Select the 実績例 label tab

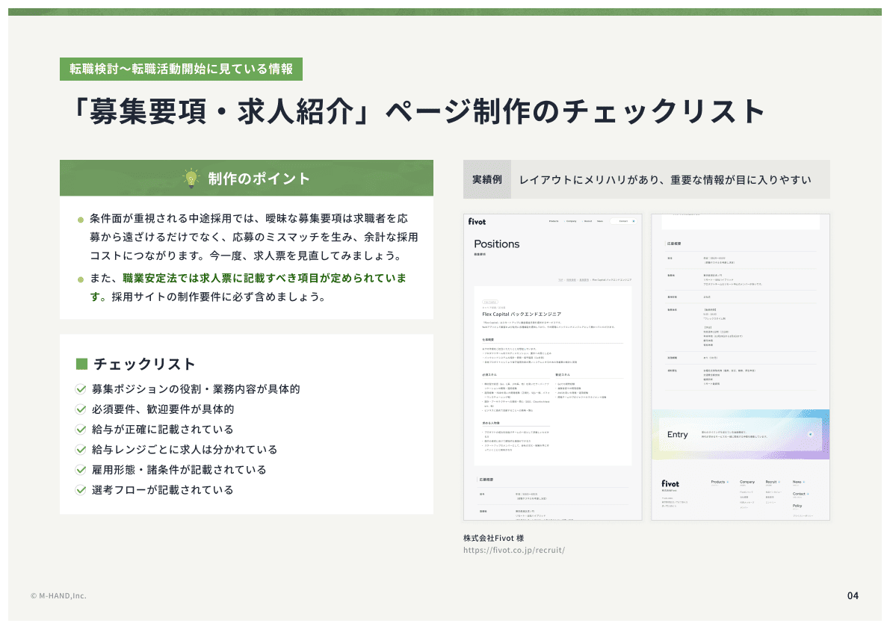(486, 180)
